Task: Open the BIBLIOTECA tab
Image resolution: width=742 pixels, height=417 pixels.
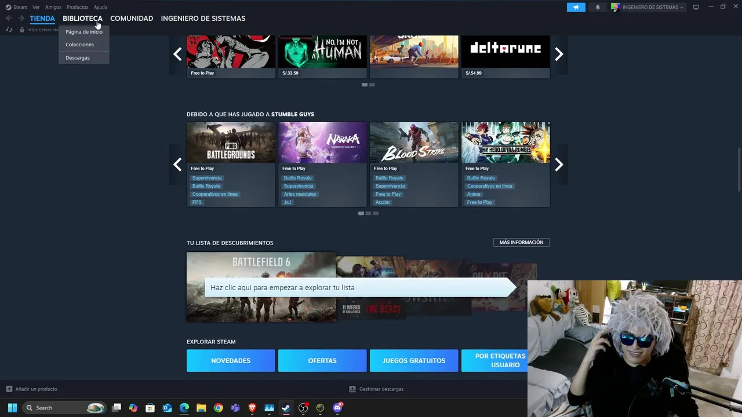Action: tap(82, 19)
